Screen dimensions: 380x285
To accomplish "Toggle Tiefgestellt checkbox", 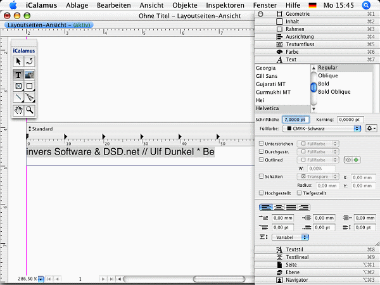I will coord(300,193).
